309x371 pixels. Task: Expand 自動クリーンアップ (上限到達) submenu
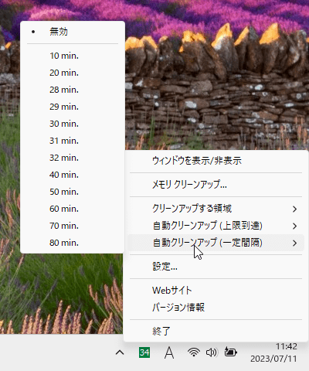[216, 226]
